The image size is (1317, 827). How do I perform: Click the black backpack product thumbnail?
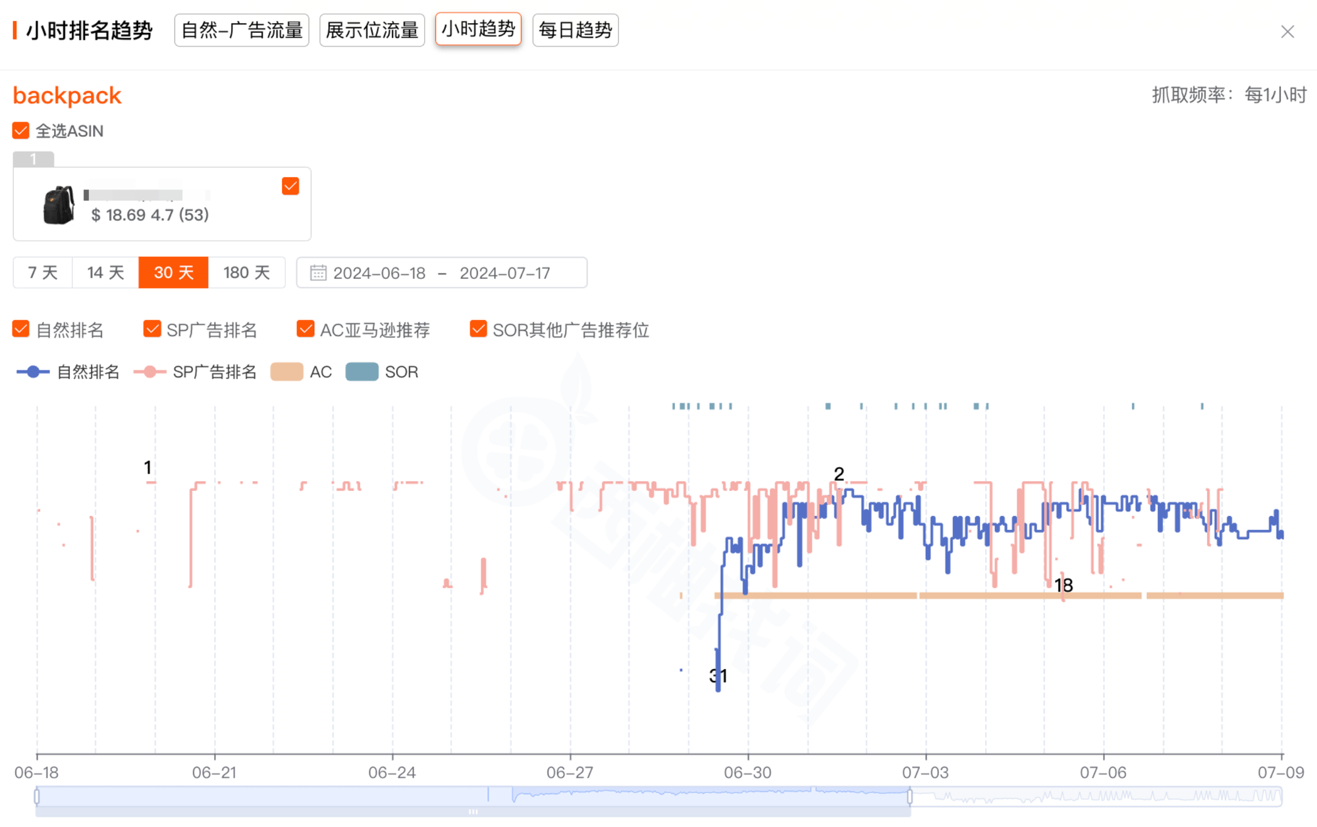pos(59,205)
